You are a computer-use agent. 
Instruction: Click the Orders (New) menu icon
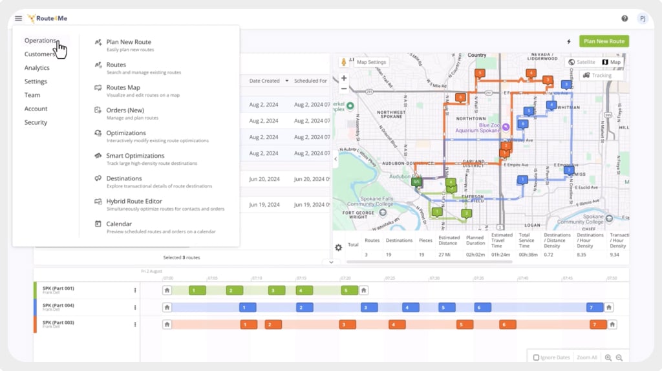(x=98, y=110)
